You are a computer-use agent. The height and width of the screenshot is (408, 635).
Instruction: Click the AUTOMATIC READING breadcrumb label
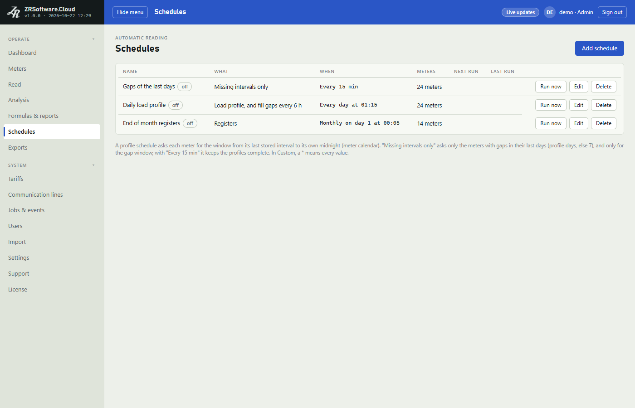coord(142,38)
